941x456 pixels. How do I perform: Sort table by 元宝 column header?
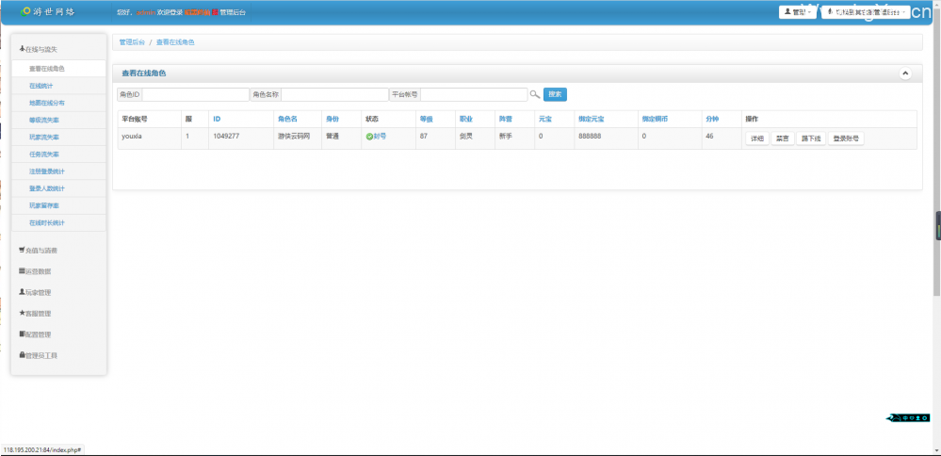coord(545,120)
